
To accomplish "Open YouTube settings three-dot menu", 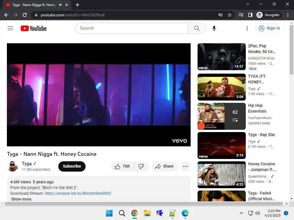I will coord(247,28).
